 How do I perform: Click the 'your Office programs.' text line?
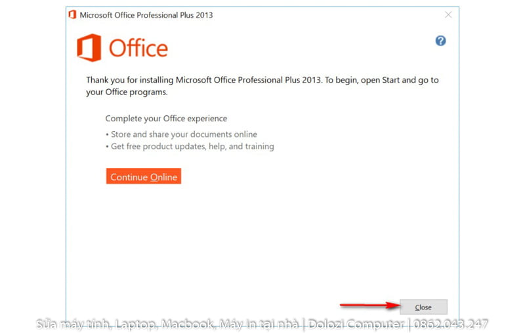coord(127,92)
